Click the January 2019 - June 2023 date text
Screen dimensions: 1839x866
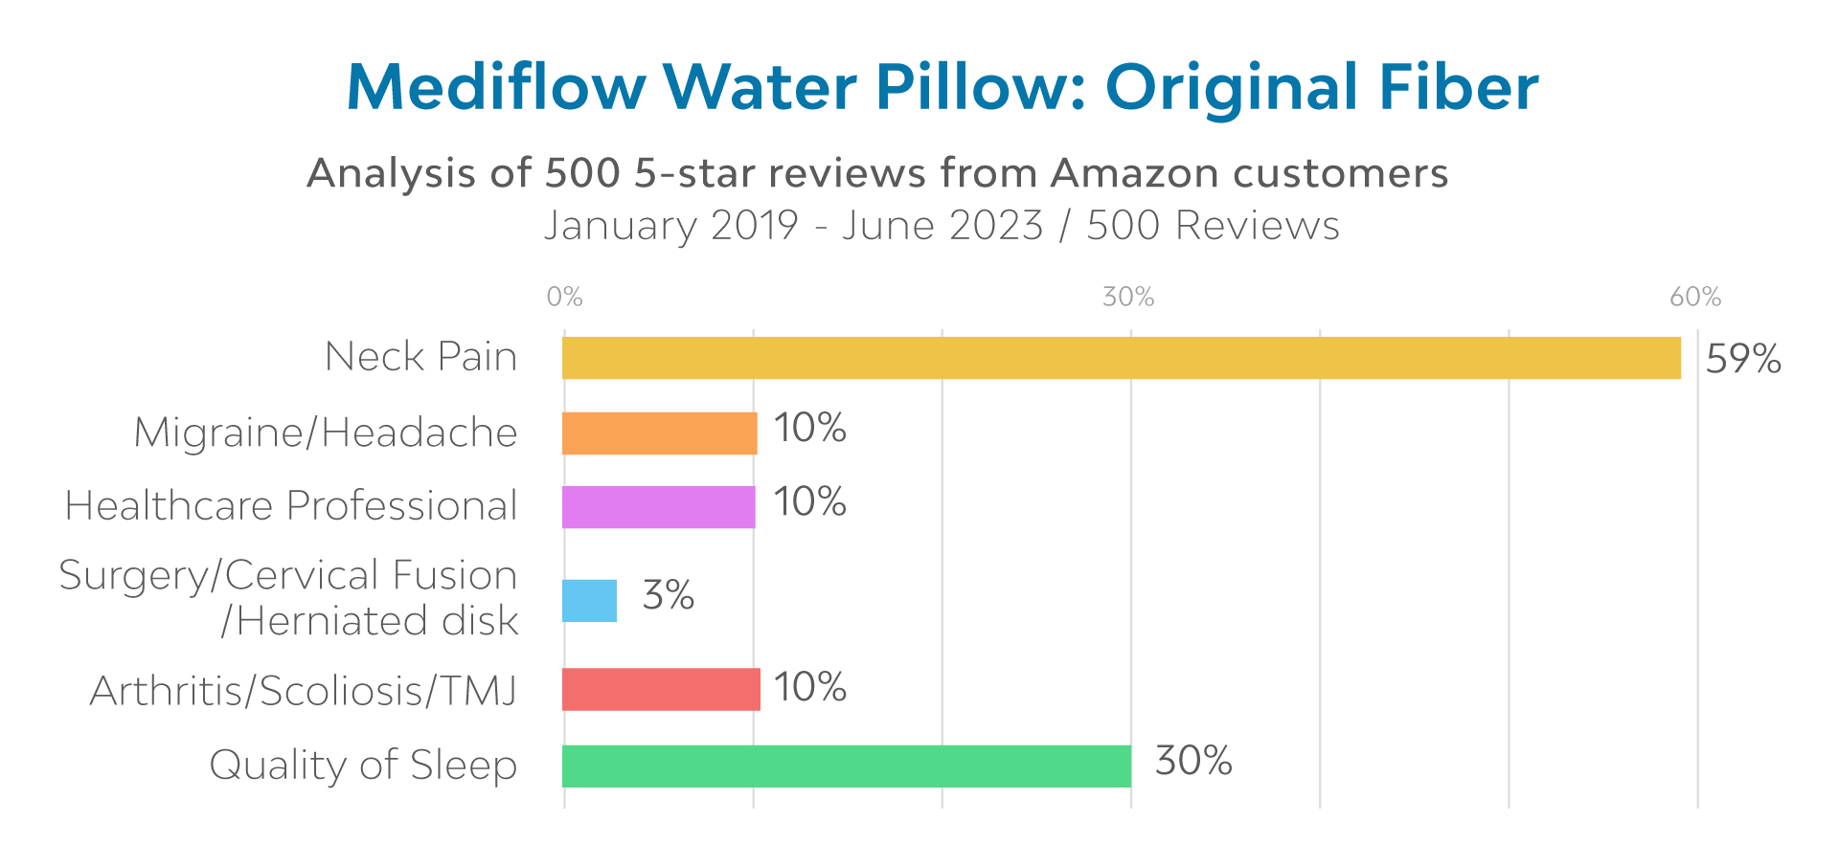[x=942, y=226]
